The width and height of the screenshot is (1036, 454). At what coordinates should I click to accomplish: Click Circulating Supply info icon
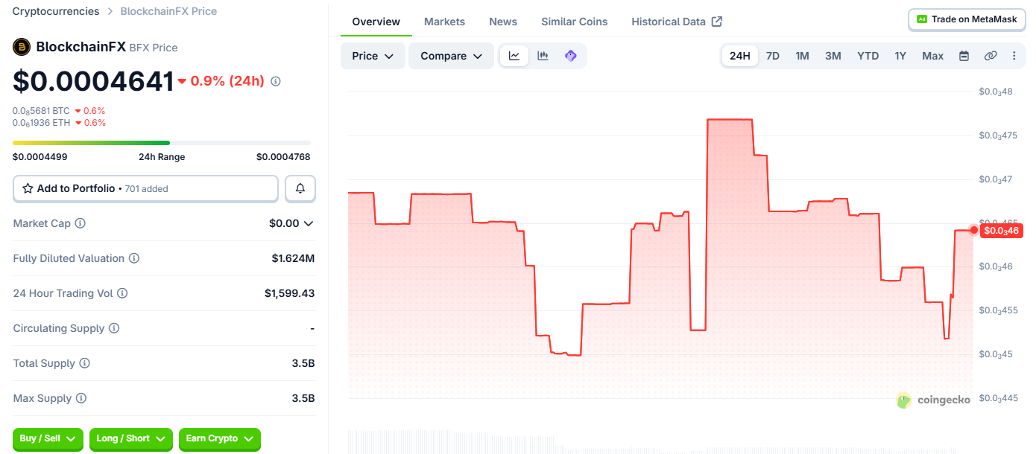[114, 328]
